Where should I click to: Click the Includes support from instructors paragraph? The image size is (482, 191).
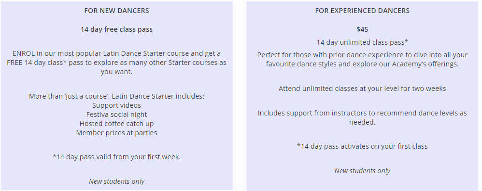pyautogui.click(x=362, y=117)
